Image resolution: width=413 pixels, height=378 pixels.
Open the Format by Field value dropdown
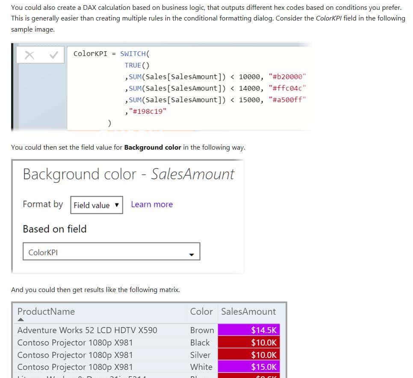(x=96, y=205)
